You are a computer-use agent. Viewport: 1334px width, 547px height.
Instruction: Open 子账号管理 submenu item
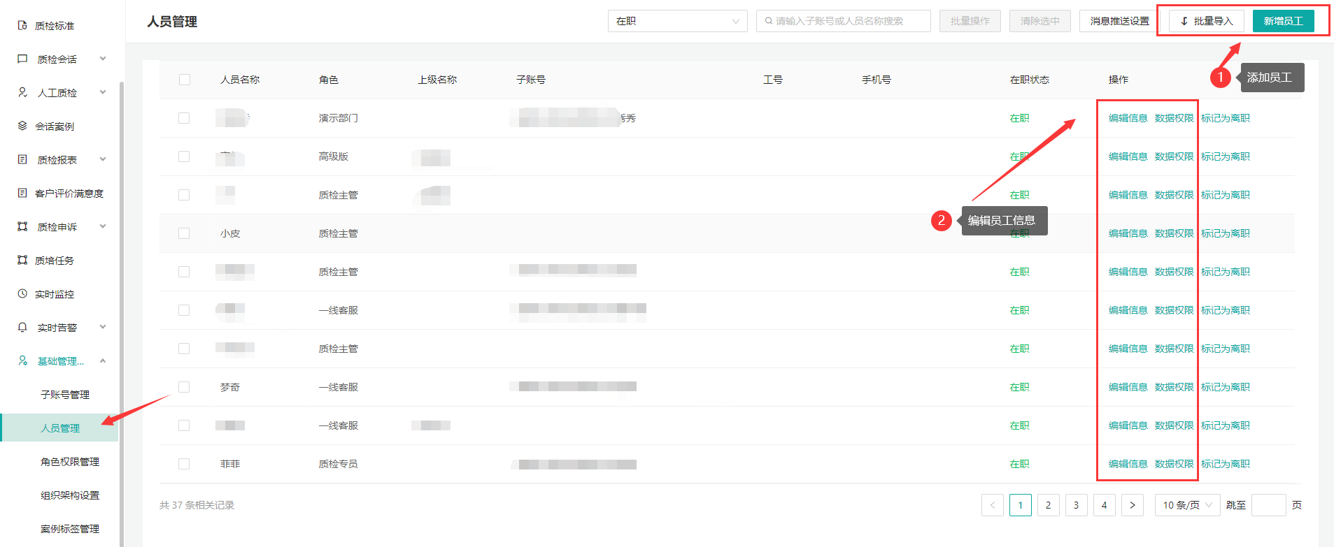tap(65, 395)
